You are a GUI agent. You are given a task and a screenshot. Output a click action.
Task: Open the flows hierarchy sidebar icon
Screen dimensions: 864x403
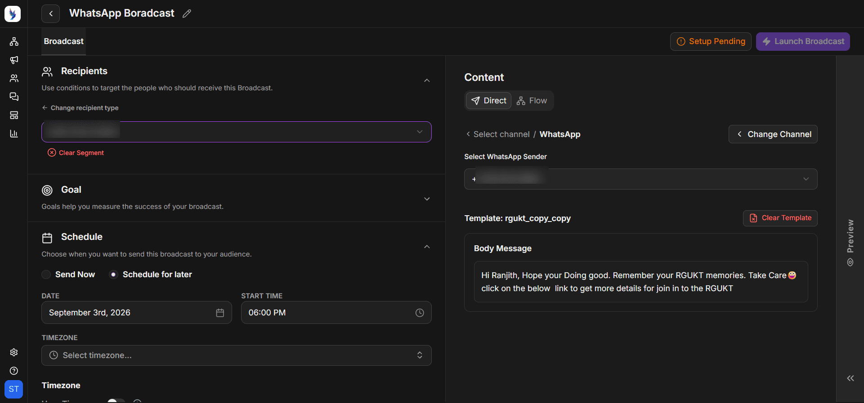click(x=14, y=42)
